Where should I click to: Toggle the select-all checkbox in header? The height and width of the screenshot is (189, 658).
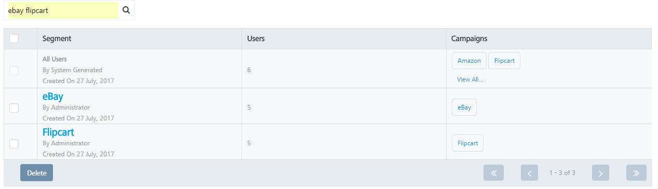click(x=14, y=38)
